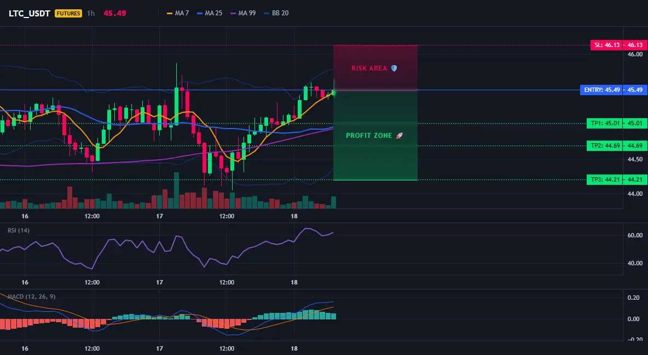The height and width of the screenshot is (355, 648).
Task: Toggle the MA 25 legend entry
Action: [x=210, y=13]
